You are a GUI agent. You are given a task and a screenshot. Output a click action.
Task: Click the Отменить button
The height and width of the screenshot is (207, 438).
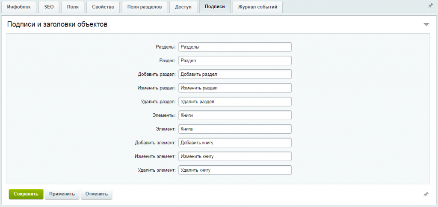point(96,194)
